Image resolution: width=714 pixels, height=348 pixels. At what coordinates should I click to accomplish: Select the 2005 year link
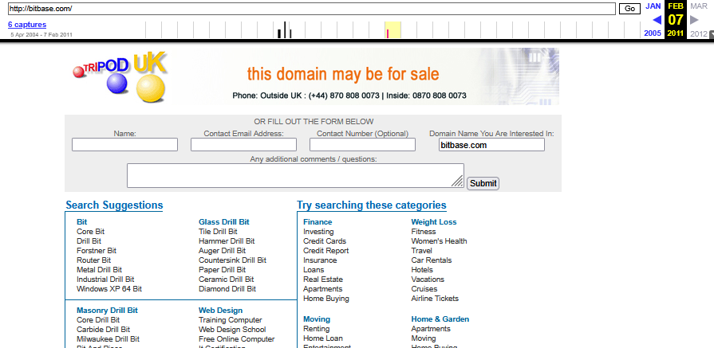tap(653, 33)
